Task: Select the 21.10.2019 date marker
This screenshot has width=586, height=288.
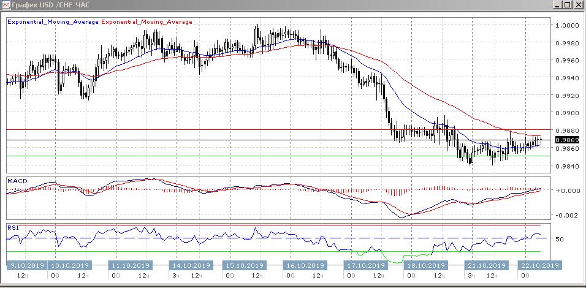Action: pos(487,265)
